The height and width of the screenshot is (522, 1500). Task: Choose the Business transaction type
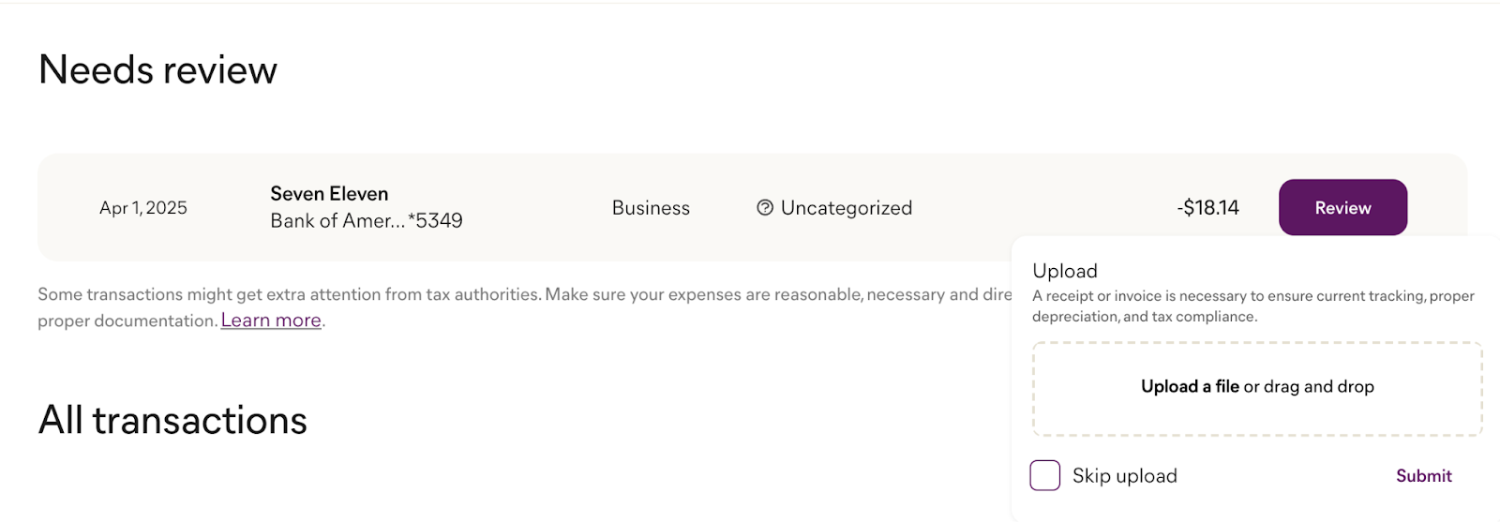tap(651, 208)
